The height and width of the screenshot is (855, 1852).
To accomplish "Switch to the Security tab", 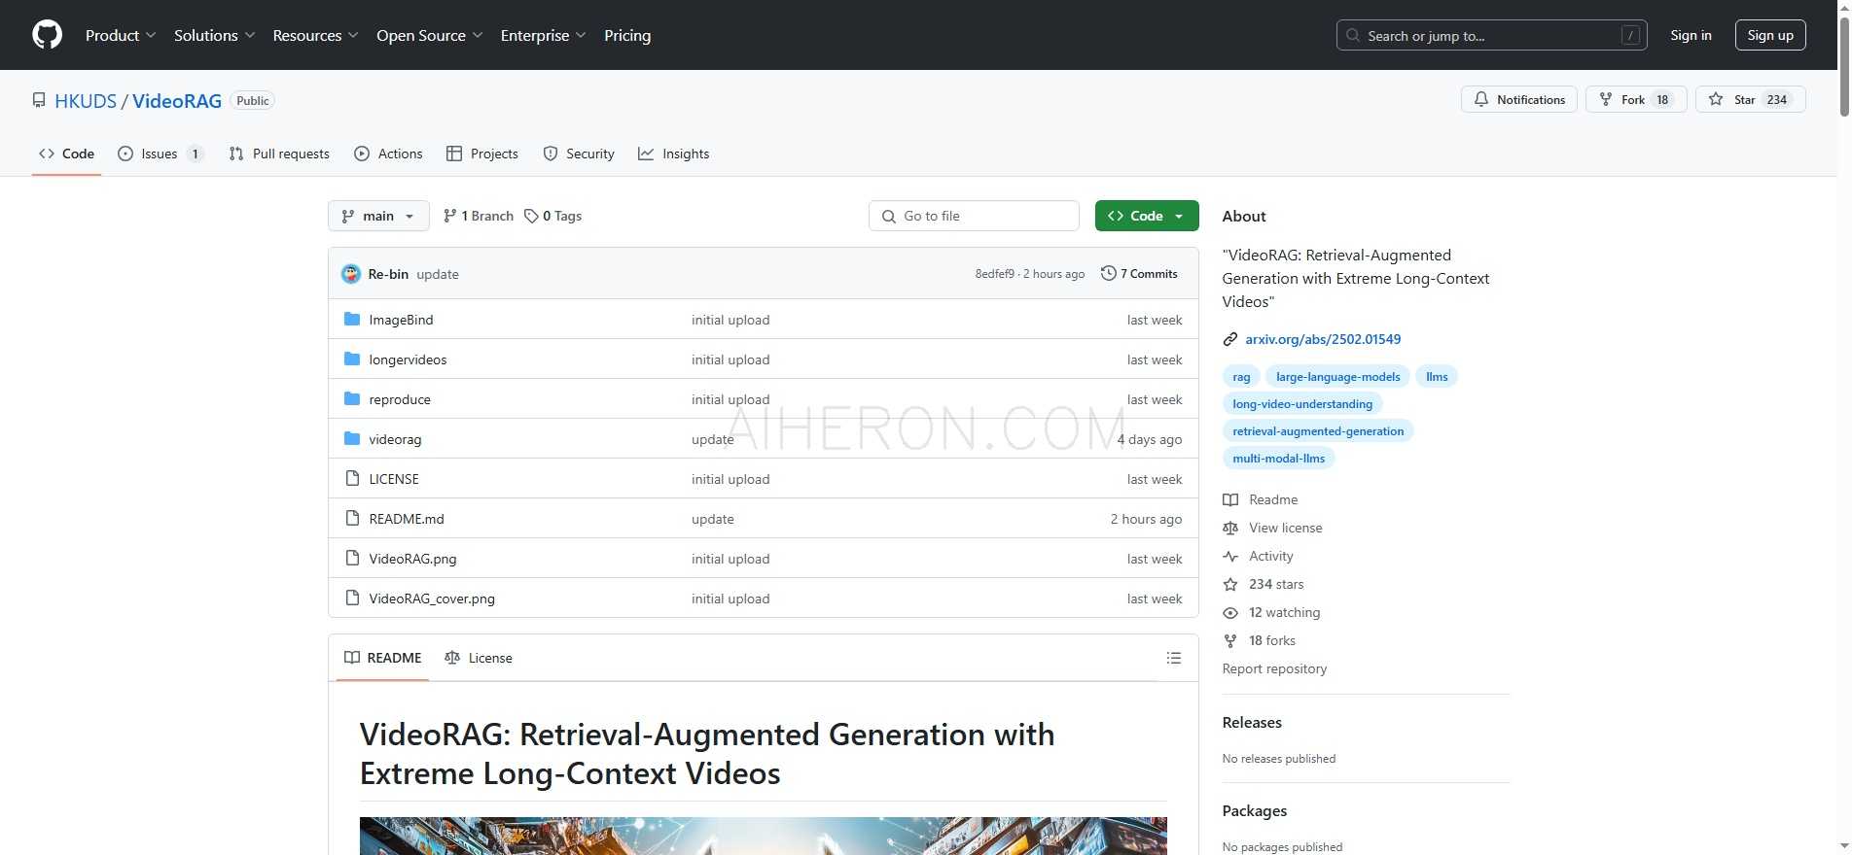I will point(579,154).
